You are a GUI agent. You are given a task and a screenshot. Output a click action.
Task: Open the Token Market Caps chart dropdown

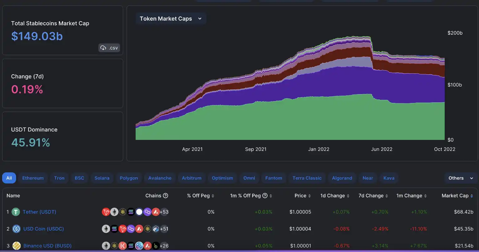171,19
